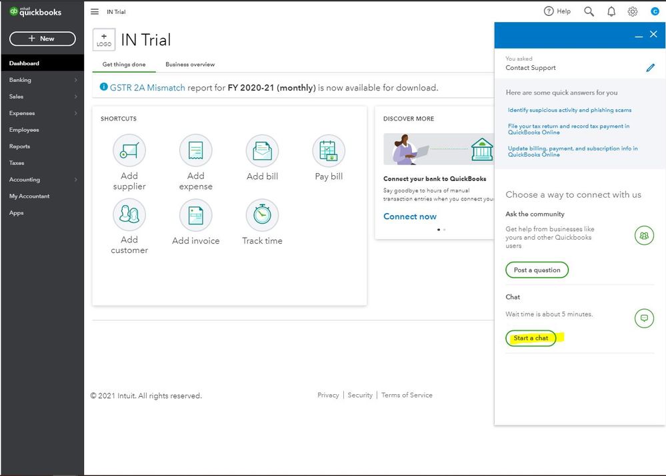Expand the Expenses submenu arrow
Viewport: 666px width, 476px height.
point(75,113)
